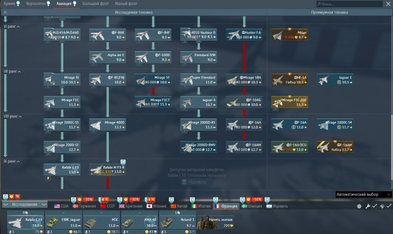Pick the Jaguar E premium aircraft

click(x=335, y=80)
